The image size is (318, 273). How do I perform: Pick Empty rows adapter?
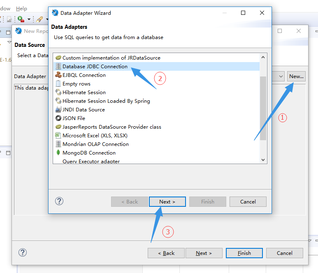tap(157, 84)
